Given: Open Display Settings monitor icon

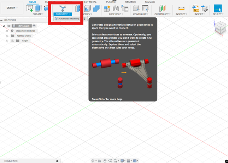Looking at the screenshot, I should (122, 161).
